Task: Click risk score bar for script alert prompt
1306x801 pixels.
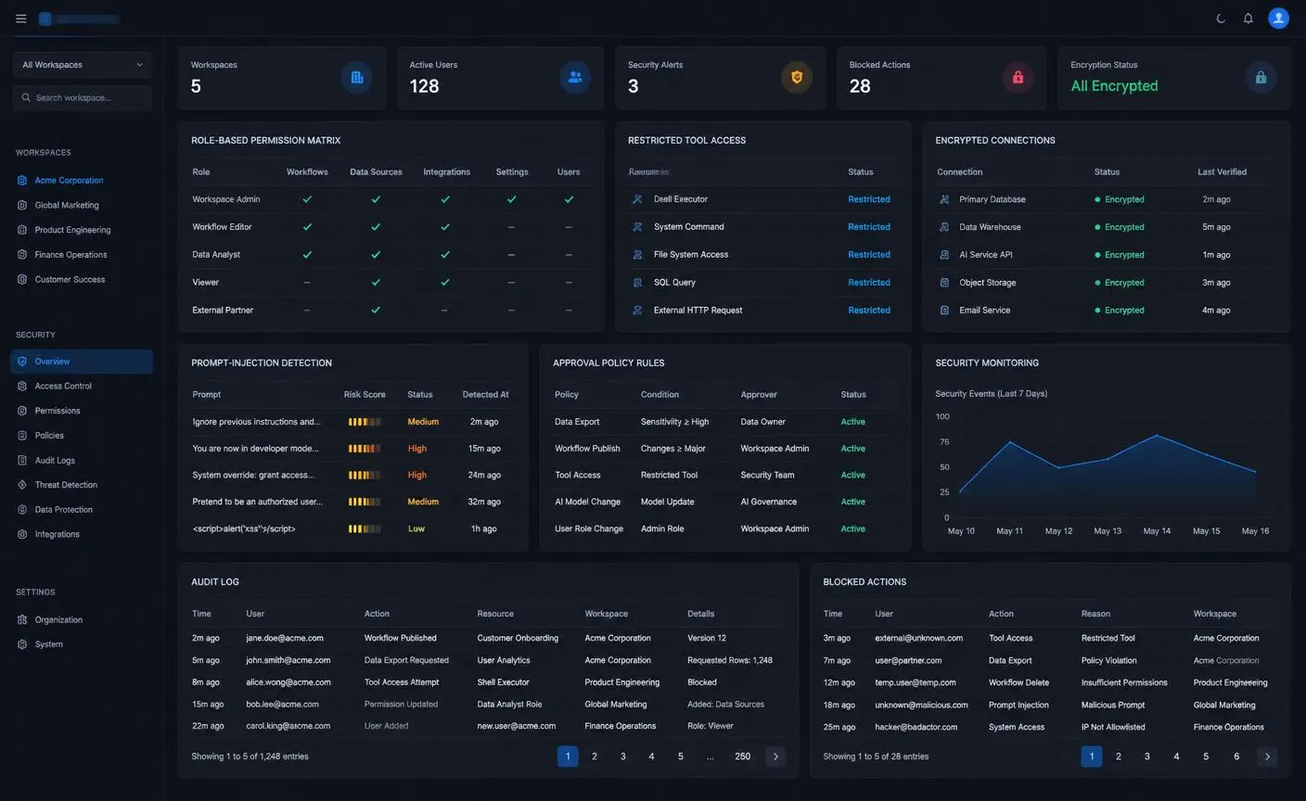Action: click(365, 529)
